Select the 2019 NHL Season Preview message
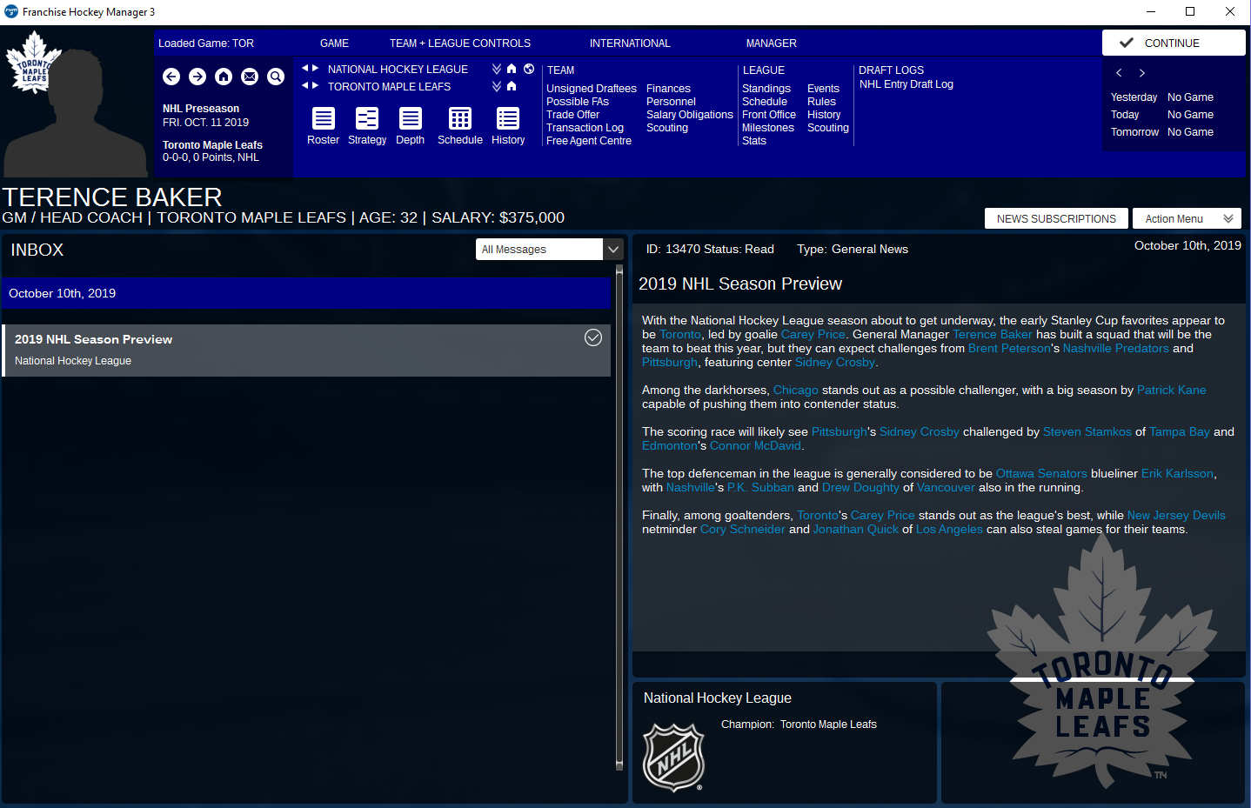 click(x=306, y=351)
